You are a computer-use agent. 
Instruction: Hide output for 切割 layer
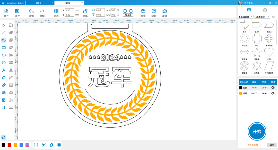coord(273,87)
